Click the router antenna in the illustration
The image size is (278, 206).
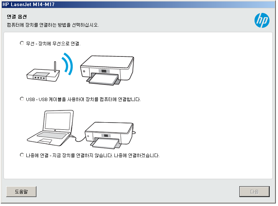click(55, 67)
